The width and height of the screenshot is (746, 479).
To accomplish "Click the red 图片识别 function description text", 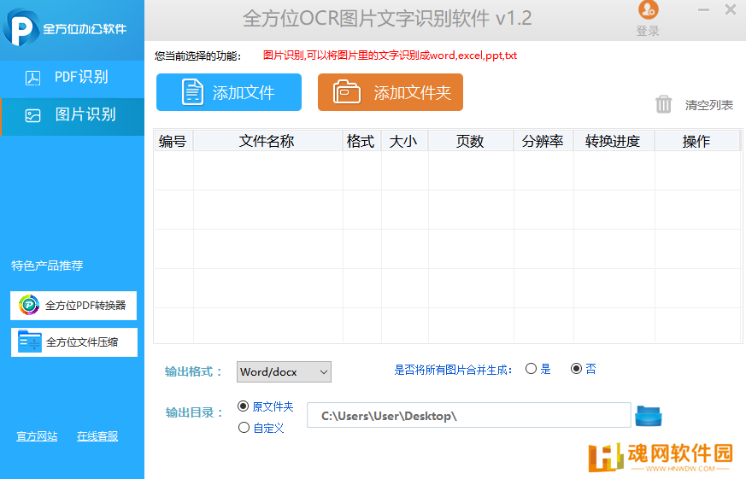I will pos(390,55).
